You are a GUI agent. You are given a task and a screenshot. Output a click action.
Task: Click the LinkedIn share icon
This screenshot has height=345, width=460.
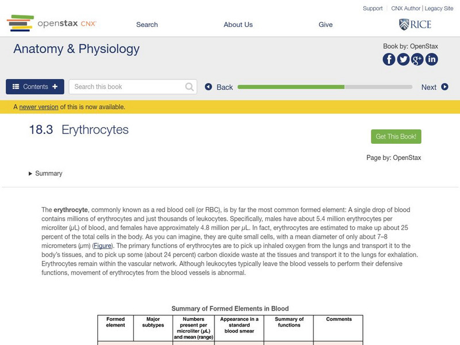tap(431, 59)
